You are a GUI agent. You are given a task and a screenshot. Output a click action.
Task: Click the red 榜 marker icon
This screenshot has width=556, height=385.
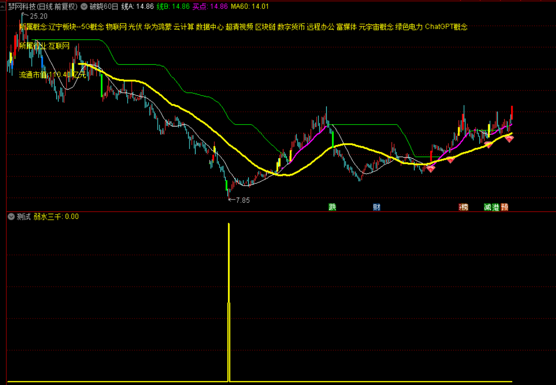[x=463, y=207]
